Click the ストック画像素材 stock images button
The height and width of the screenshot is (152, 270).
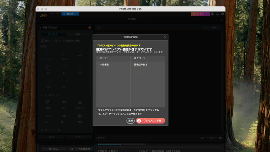[x=80, y=149]
